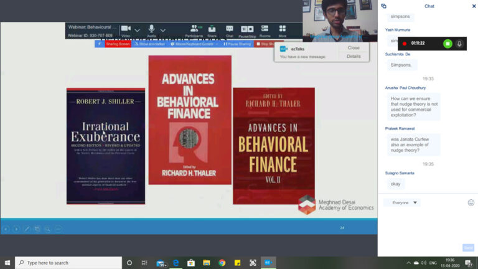Select Pause Sharing in sharing bar
This screenshot has width=478, height=269.
coord(237,44)
